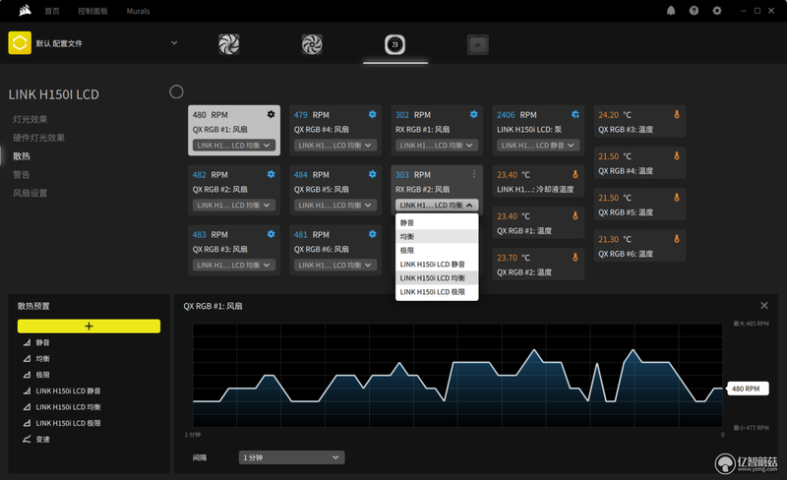This screenshot has height=480, width=787.
Task: Open gear settings on QX RGB #3 fan card
Action: 272,234
